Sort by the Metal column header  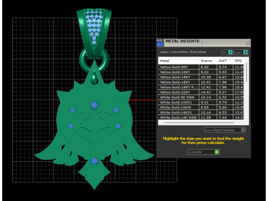pyautogui.click(x=179, y=61)
